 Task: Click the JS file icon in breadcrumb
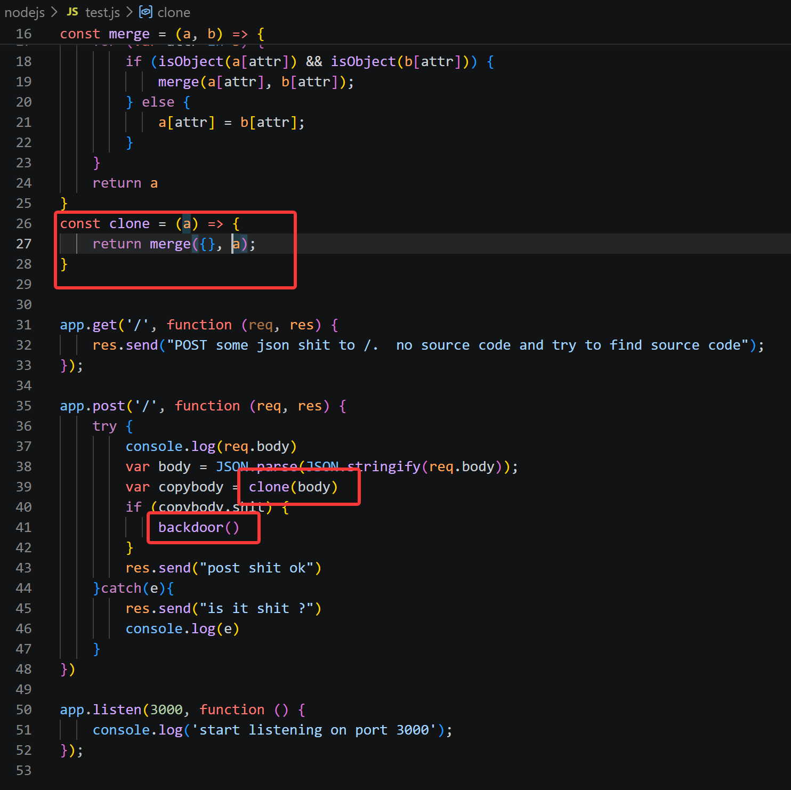(x=72, y=12)
